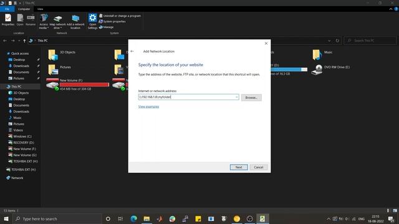Open the 3D Objects folder icon
399x224 pixels.
53,55
